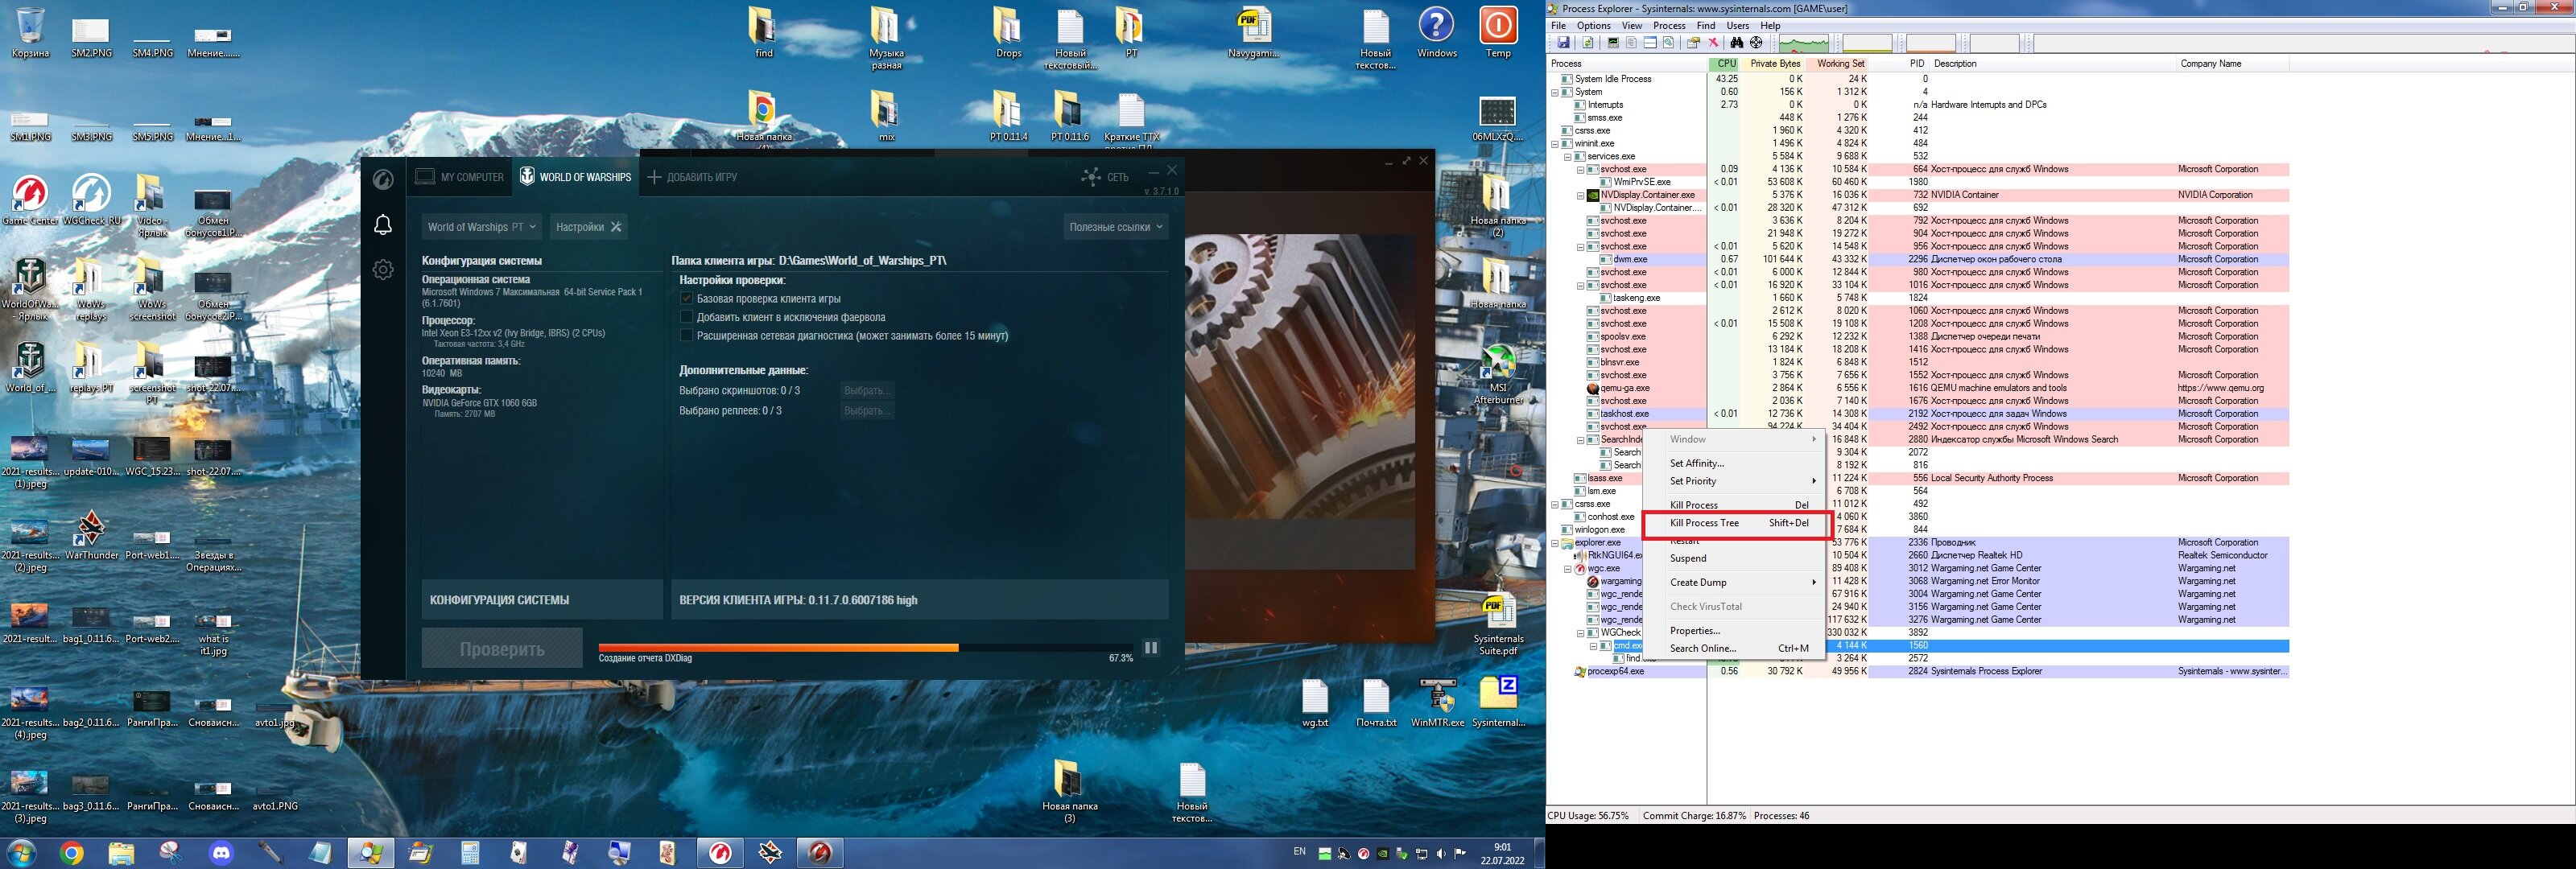
Task: Open the File menu in Process Explorer
Action: tap(1558, 26)
